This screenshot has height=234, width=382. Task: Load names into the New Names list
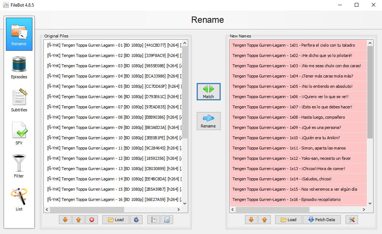pos(288,220)
